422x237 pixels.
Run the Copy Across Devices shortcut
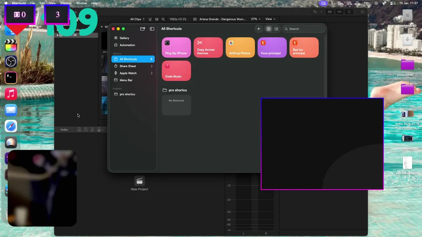point(208,47)
